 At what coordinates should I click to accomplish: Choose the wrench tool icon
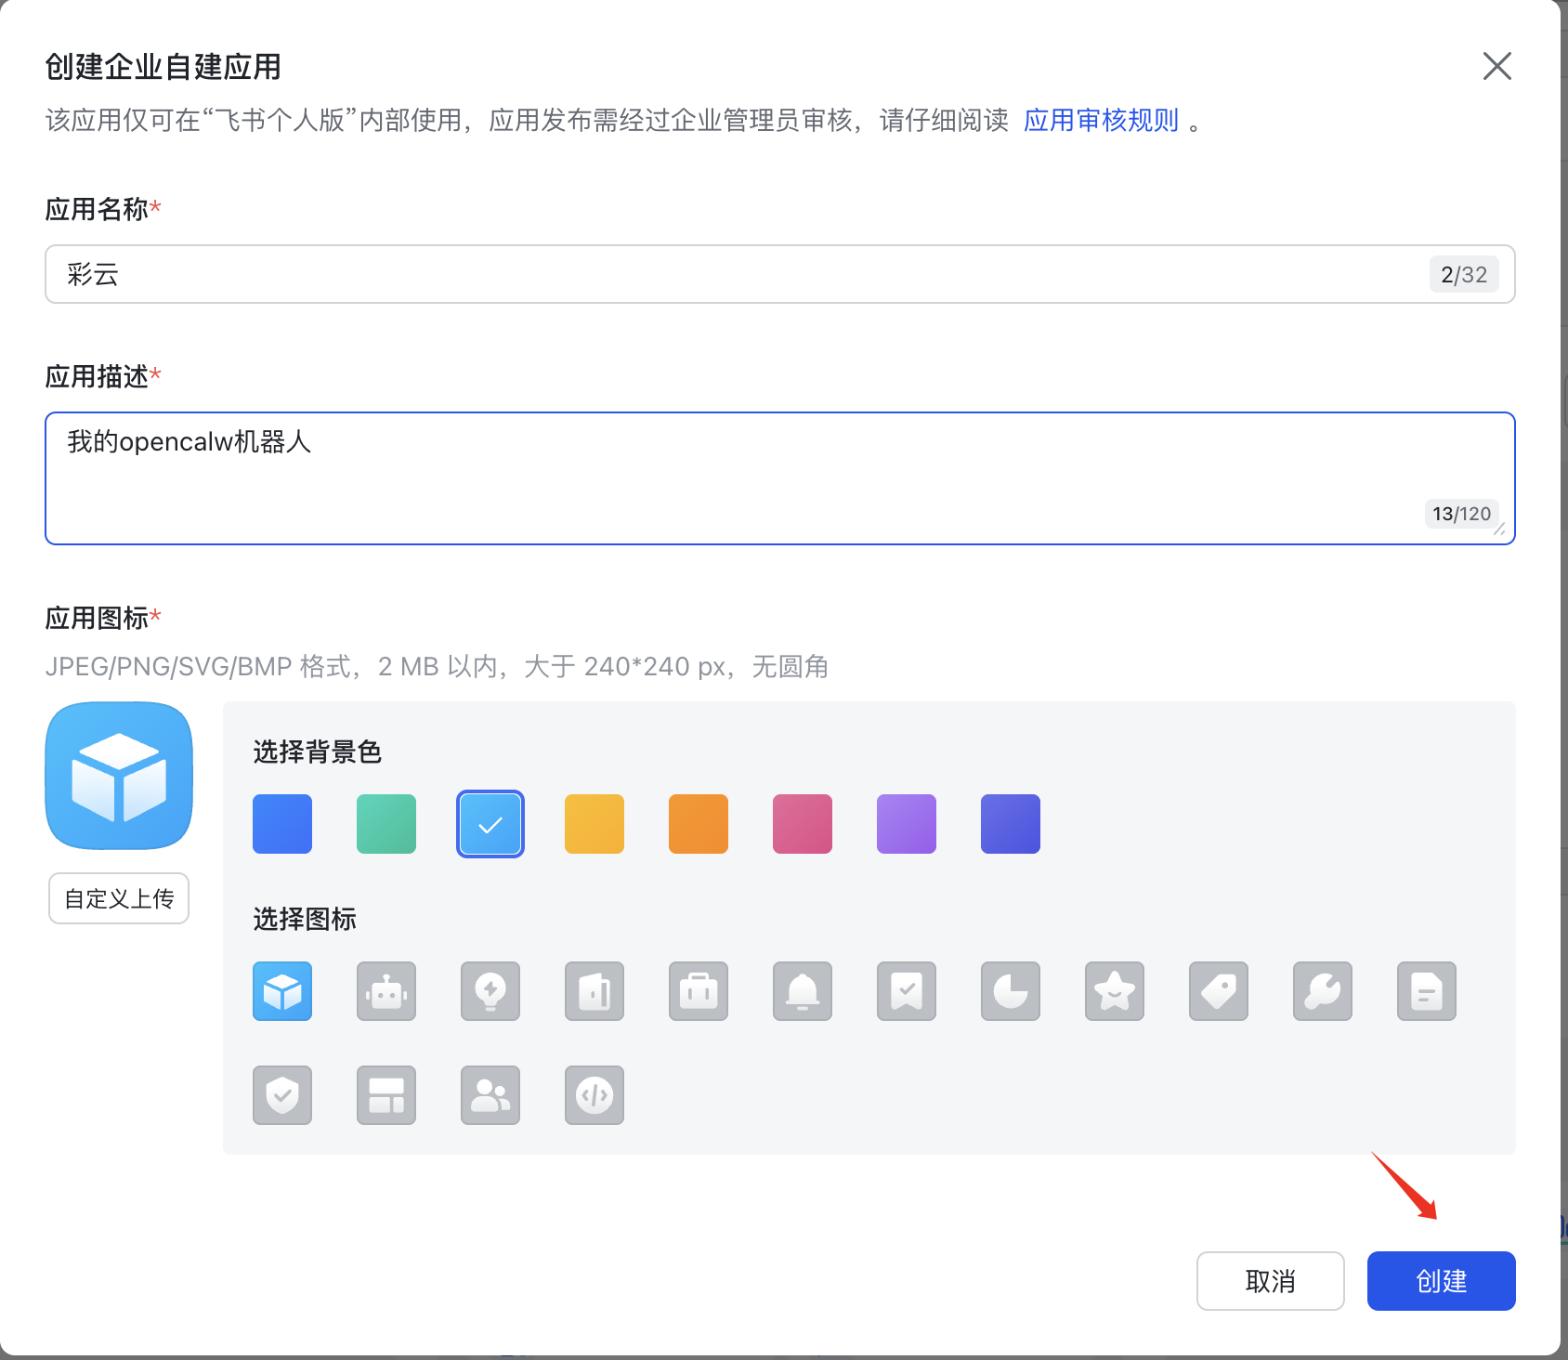1322,991
